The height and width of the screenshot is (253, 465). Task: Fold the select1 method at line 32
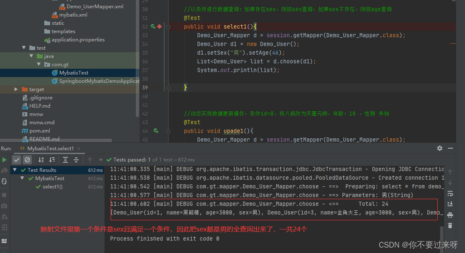(x=168, y=27)
